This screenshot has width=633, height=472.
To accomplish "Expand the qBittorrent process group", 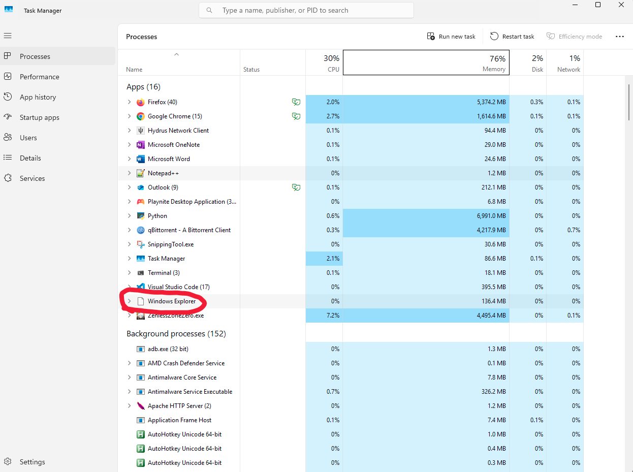I will (129, 230).
